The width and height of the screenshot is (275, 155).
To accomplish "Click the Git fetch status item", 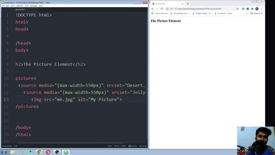I will click(143, 146).
